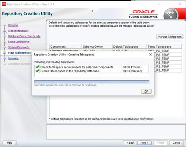
Task: Select Create tablespaces in the repository database
Action: click(70, 71)
